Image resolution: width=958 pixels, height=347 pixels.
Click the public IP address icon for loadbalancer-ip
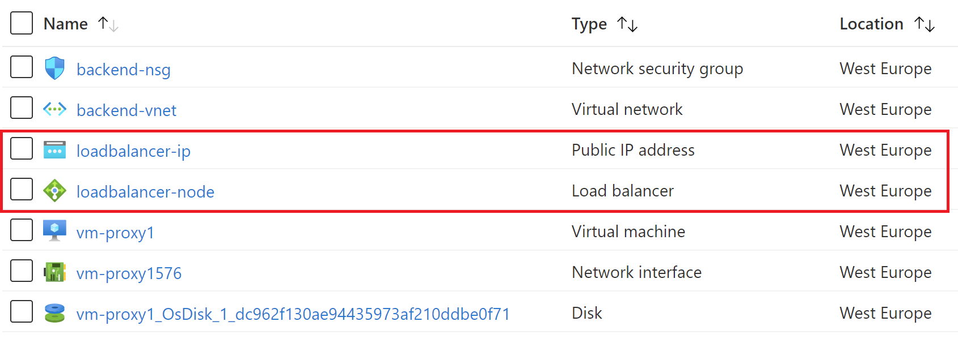coord(54,149)
